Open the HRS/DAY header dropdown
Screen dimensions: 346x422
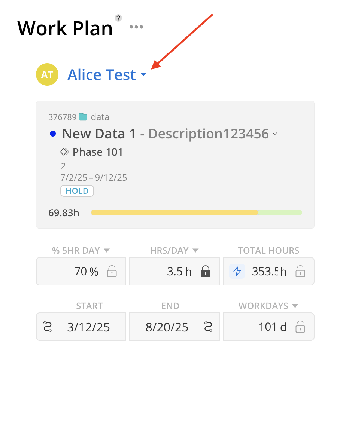195,250
